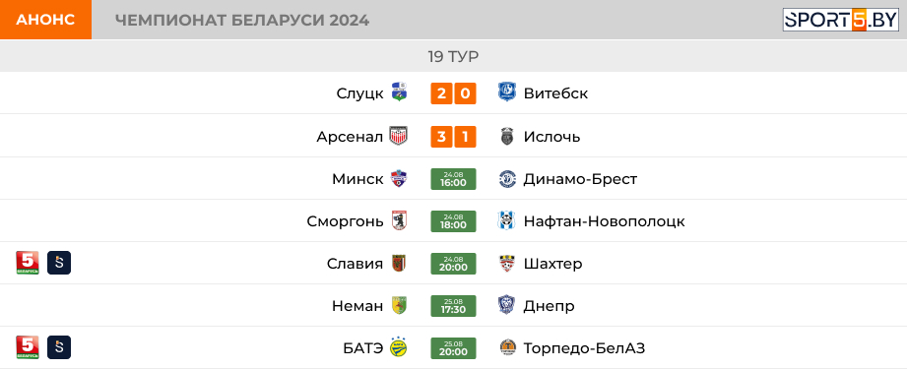Click the Днепр team name
The image size is (907, 369).
point(549,306)
